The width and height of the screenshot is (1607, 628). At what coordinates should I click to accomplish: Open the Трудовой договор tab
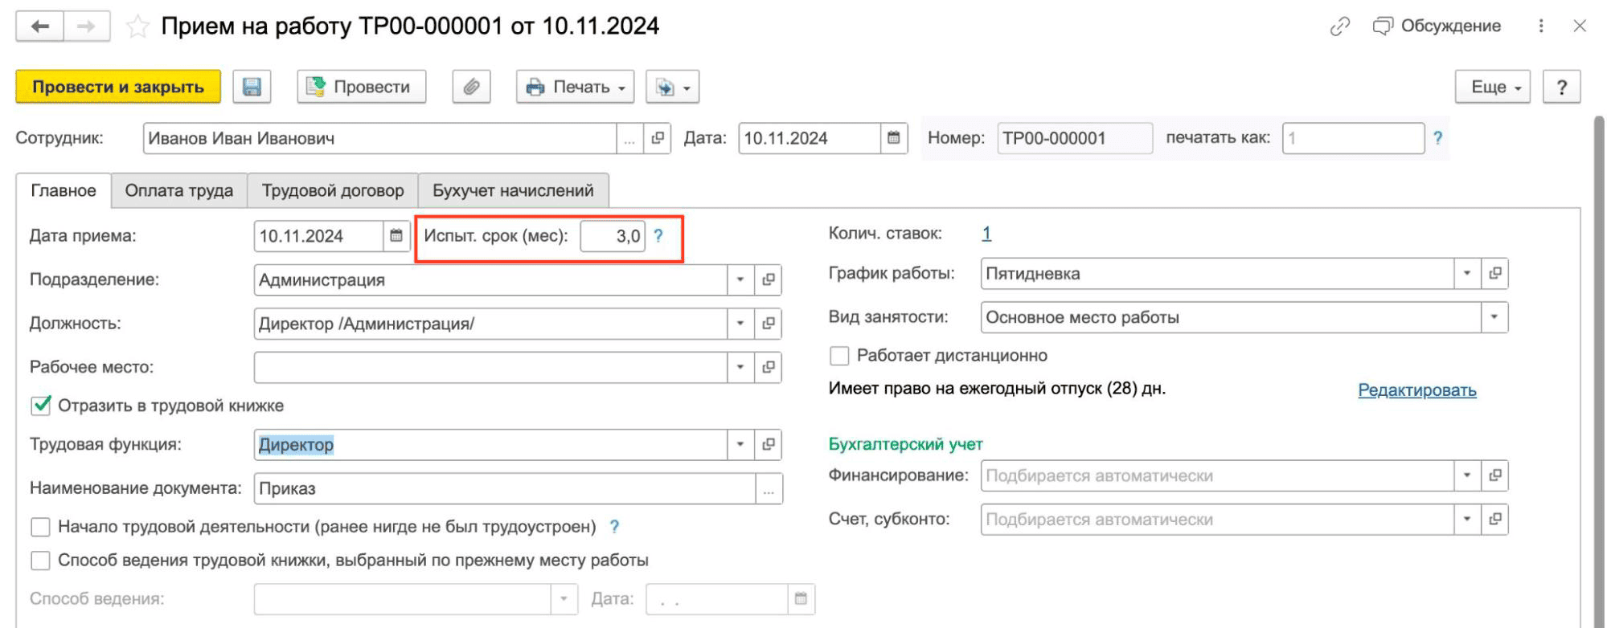click(x=333, y=190)
